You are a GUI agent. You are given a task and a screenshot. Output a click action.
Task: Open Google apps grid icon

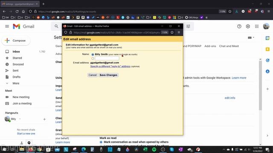point(257,26)
